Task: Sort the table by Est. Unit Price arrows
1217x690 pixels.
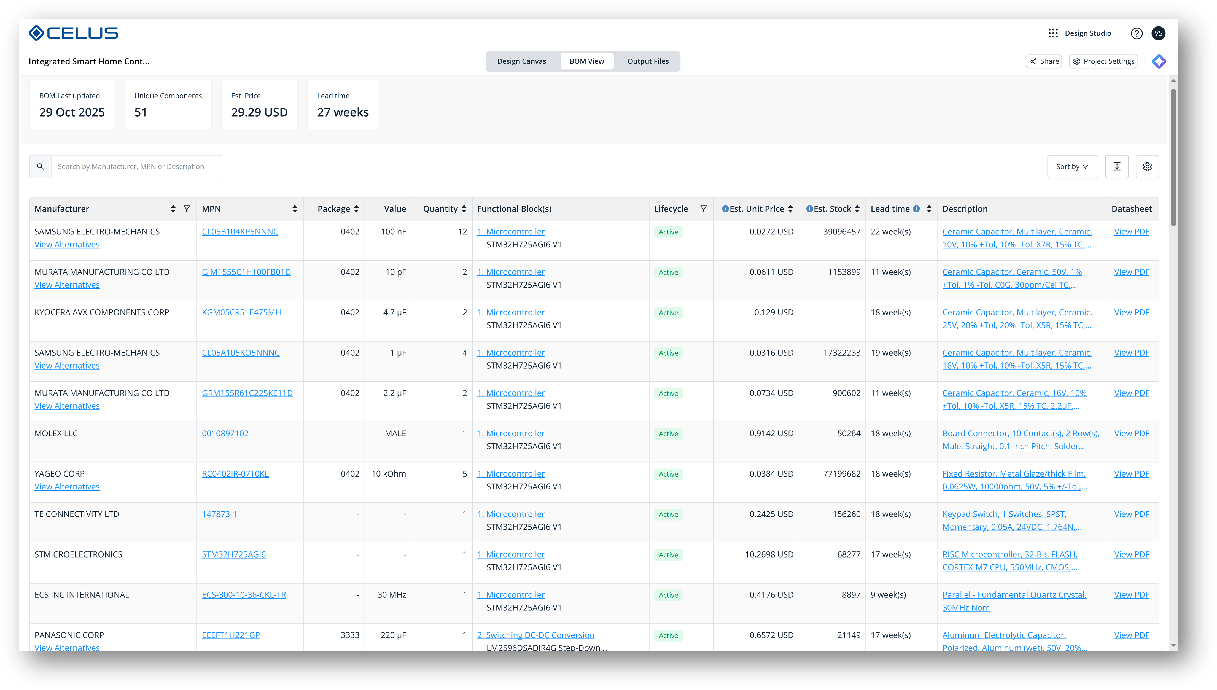Action: pos(790,209)
